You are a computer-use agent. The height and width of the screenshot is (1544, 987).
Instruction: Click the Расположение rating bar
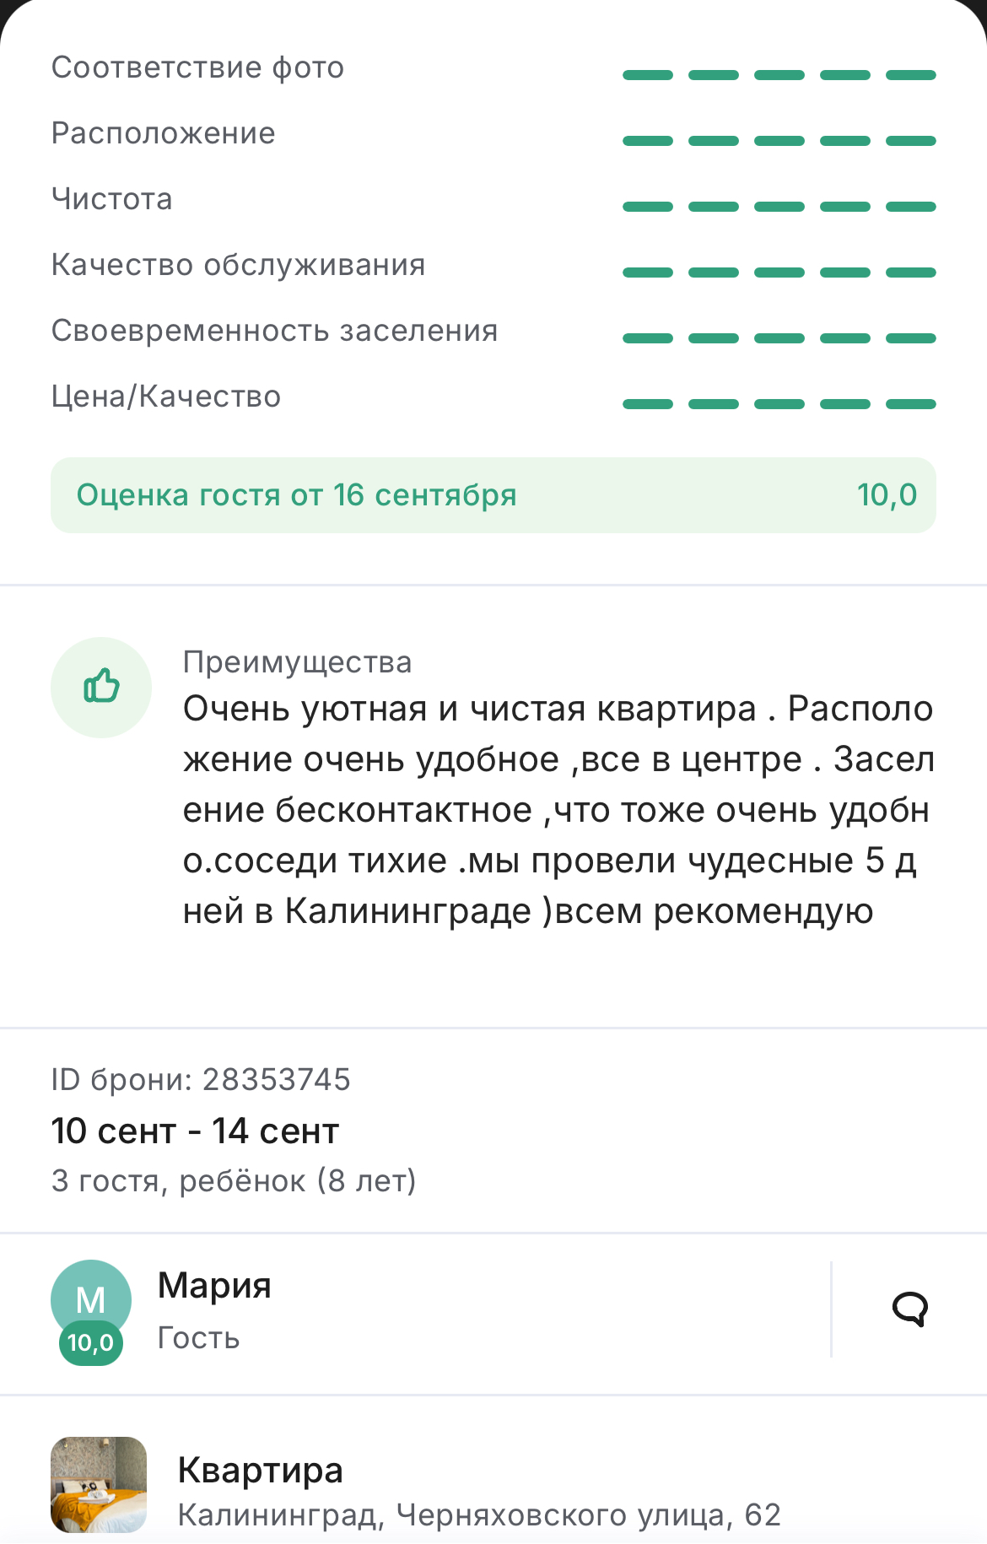tap(779, 141)
